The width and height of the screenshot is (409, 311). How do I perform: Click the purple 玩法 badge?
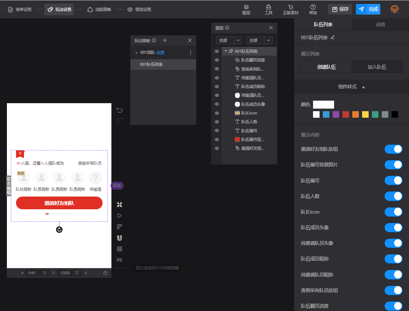point(117,185)
